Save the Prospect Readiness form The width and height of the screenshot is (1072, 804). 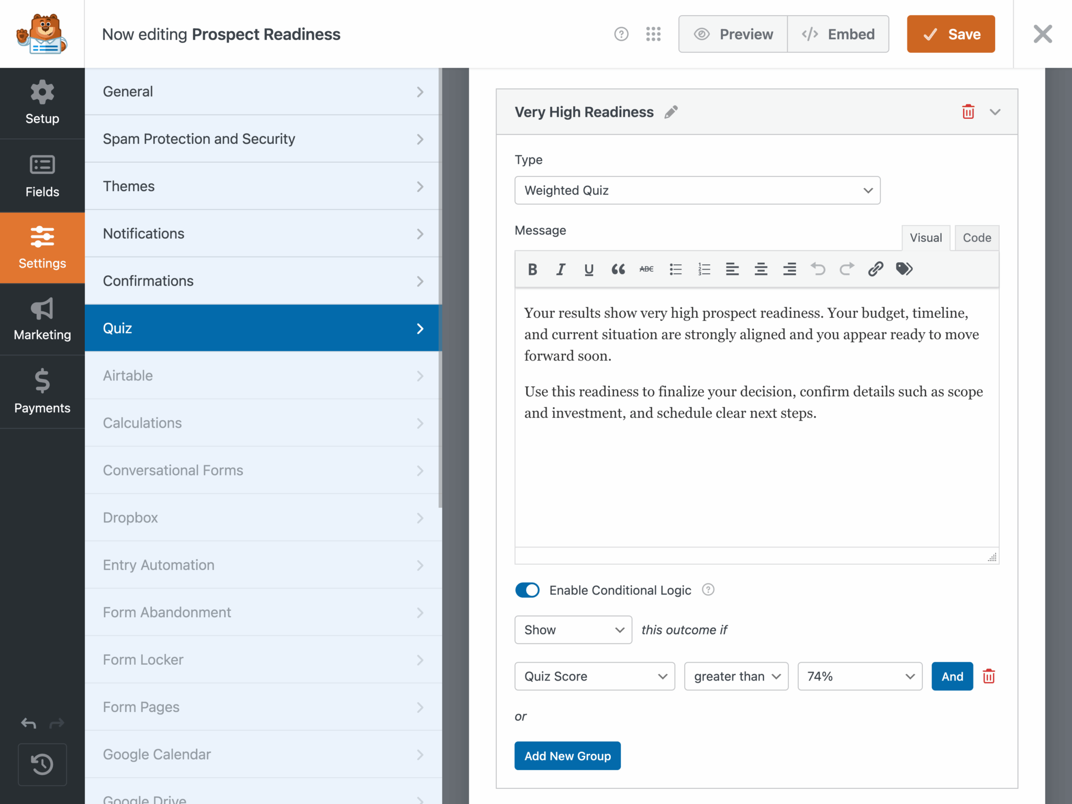(951, 33)
